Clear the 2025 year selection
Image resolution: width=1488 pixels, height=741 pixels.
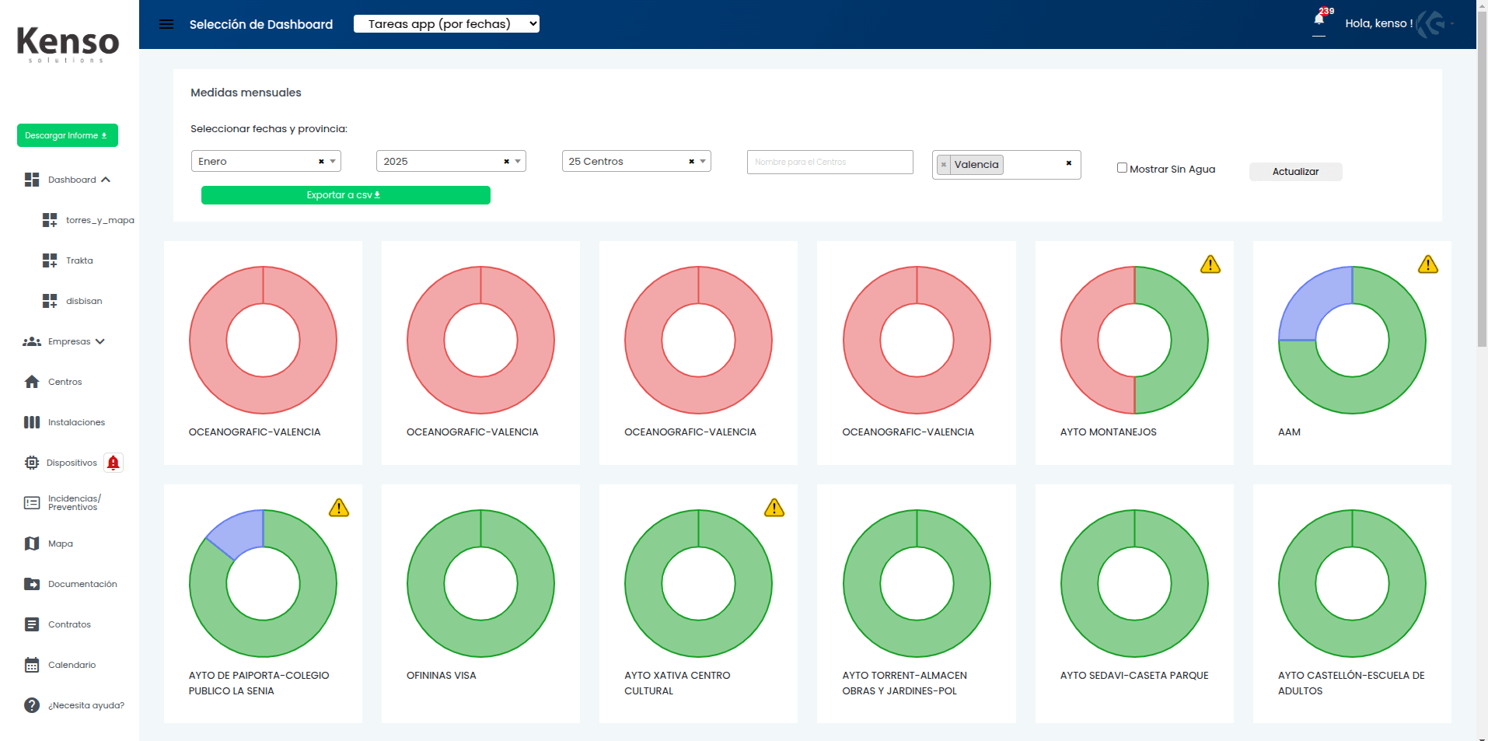click(x=506, y=162)
